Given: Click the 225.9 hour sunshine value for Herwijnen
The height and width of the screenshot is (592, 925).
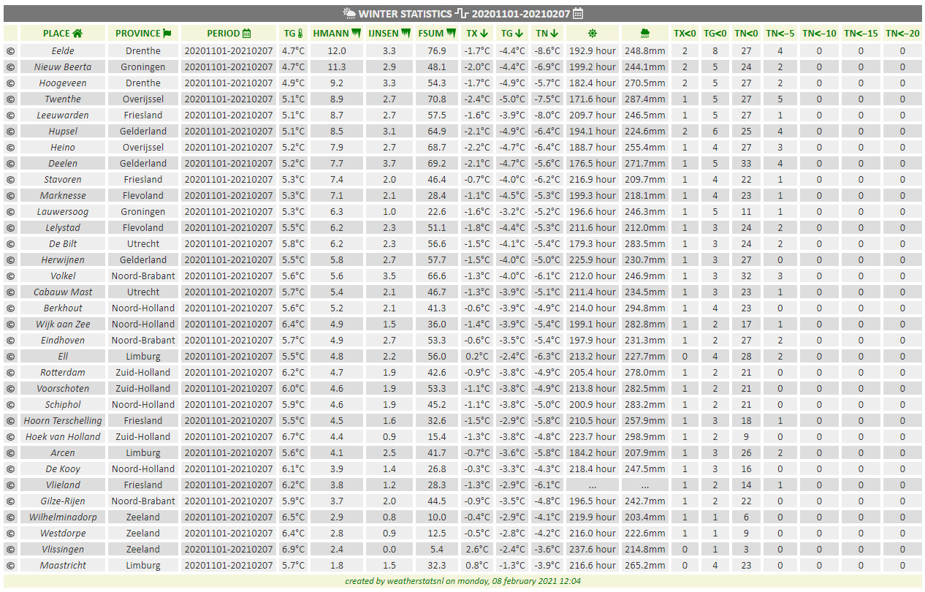Looking at the screenshot, I should 593,260.
